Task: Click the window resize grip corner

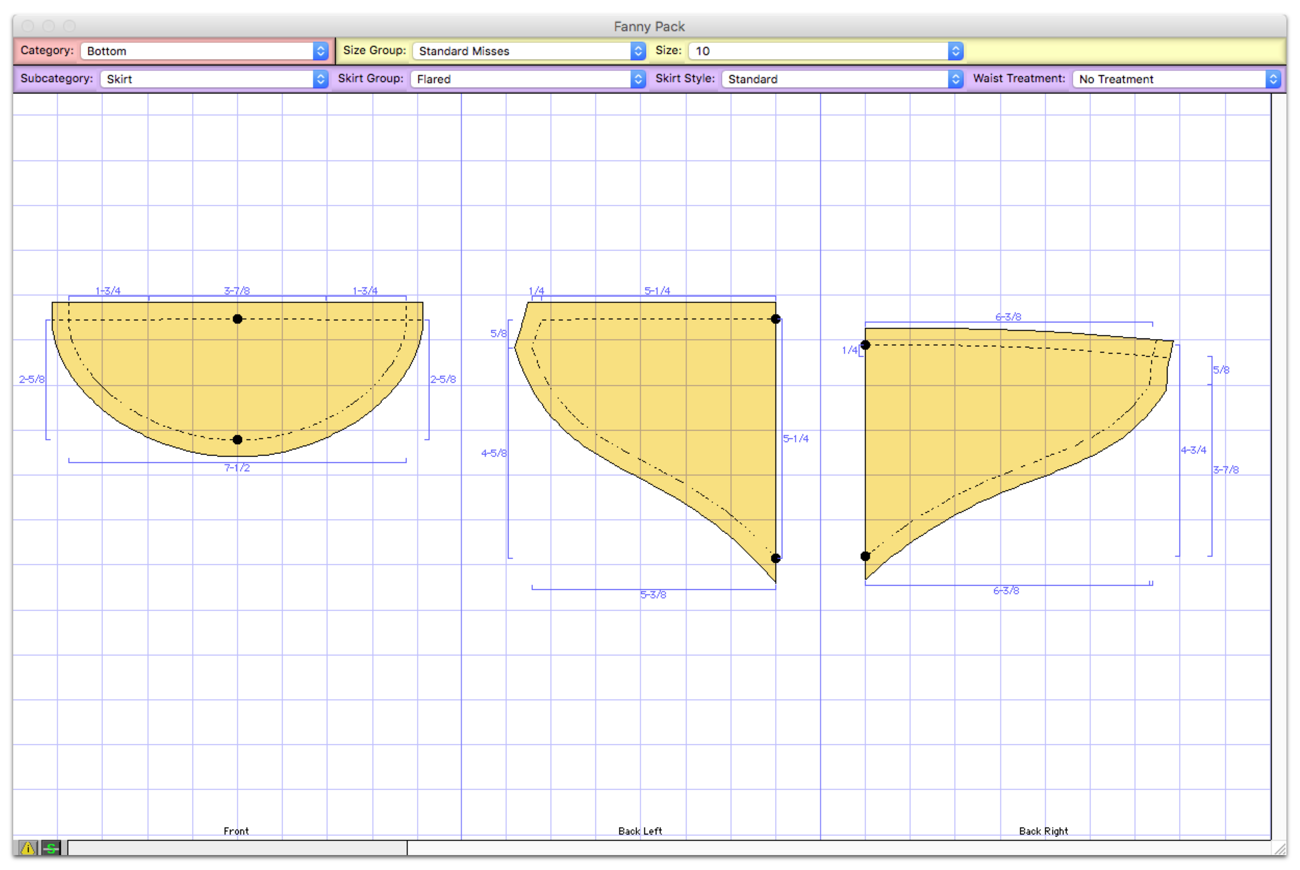Action: pos(1280,849)
